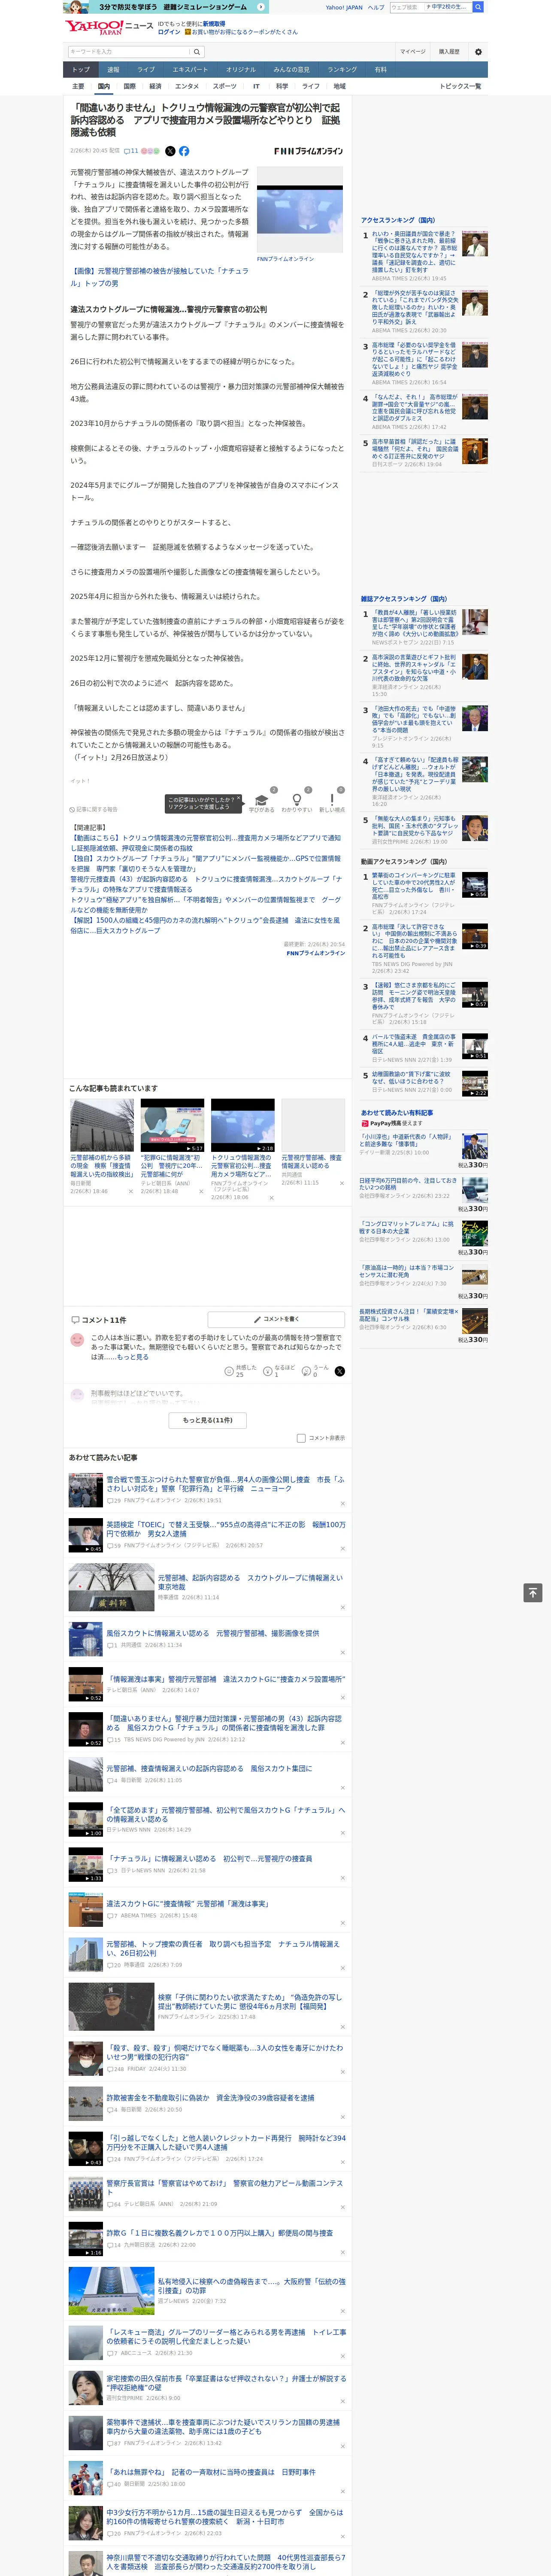The width and height of the screenshot is (551, 2576).
Task: Open related 【解説】1500人の組織 link
Action: click(205, 925)
